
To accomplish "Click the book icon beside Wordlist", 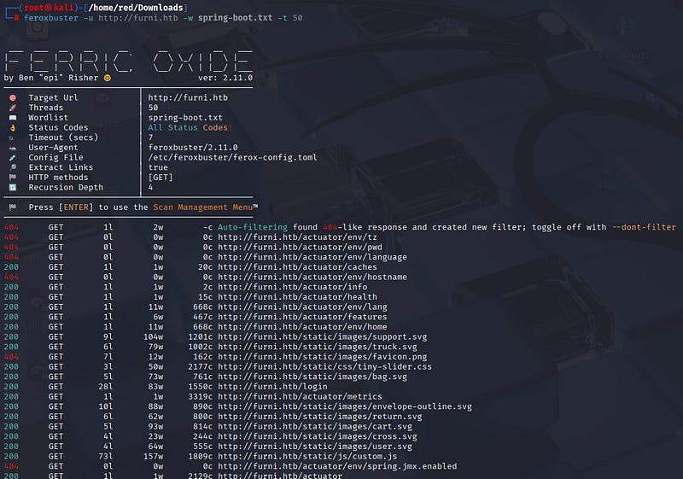I will (12, 118).
